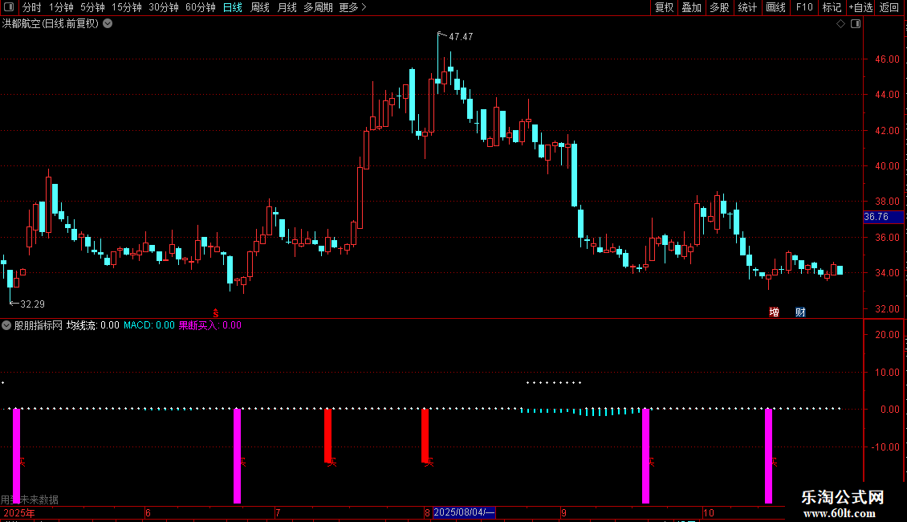Viewport: 907px width, 522px height.
Task: Toggle the side panel icon above chart
Action: click(x=856, y=24)
